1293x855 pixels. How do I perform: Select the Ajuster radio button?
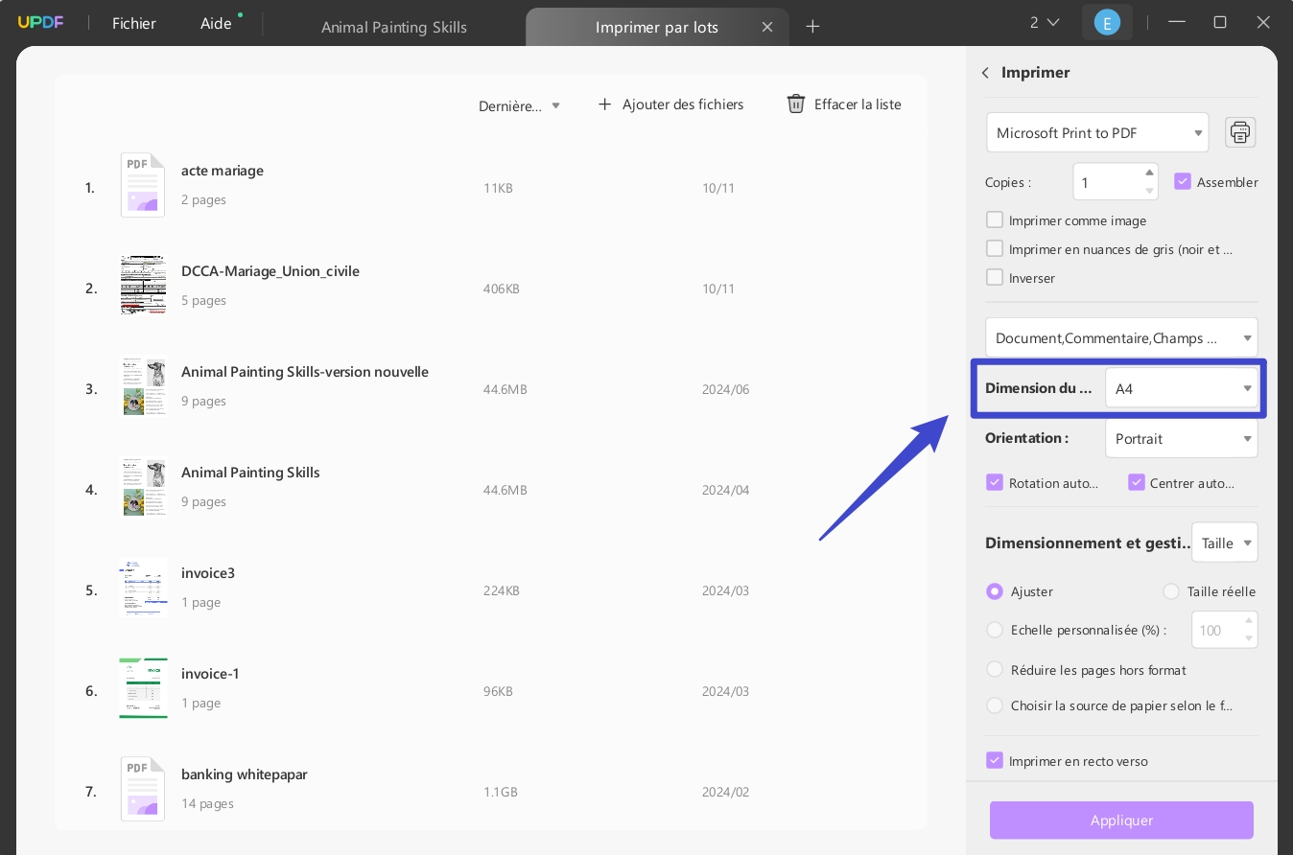pyautogui.click(x=995, y=591)
